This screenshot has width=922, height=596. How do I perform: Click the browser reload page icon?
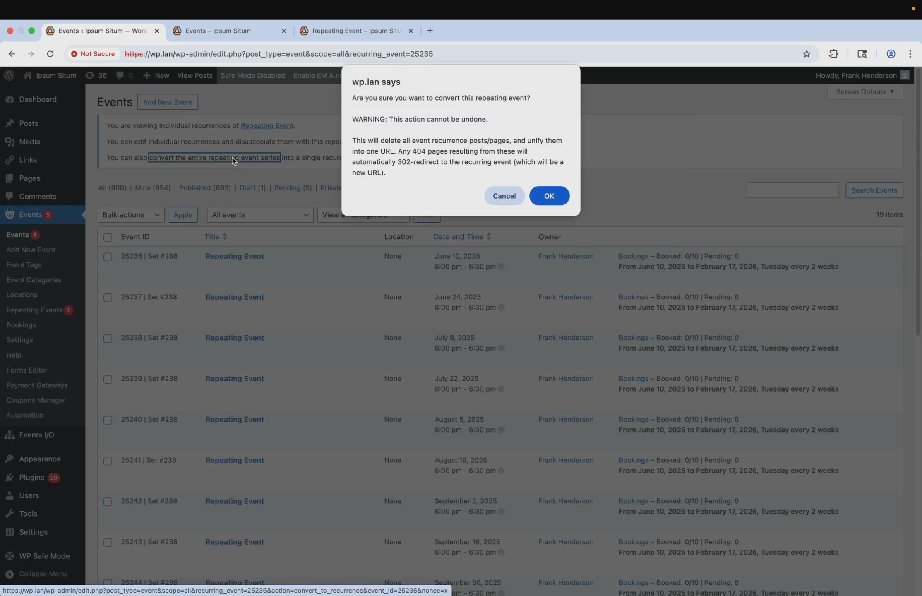tap(50, 54)
